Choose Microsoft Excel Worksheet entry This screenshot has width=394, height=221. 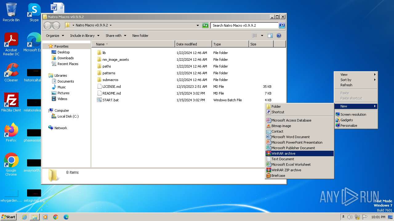[x=300, y=165]
